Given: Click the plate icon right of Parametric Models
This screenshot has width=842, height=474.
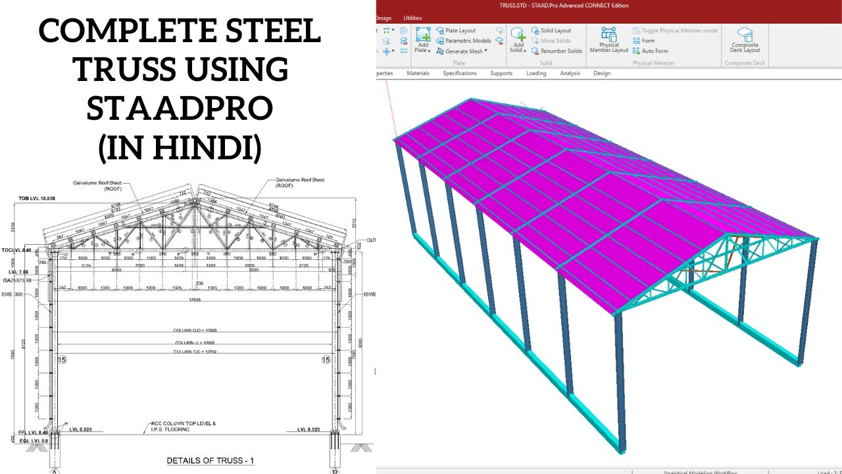Looking at the screenshot, I should 500,41.
